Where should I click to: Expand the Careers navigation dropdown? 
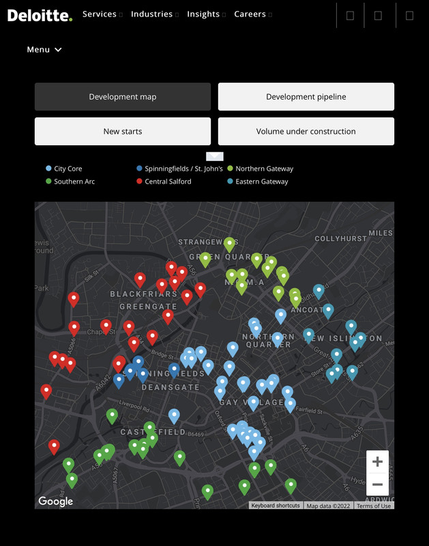[x=253, y=14]
